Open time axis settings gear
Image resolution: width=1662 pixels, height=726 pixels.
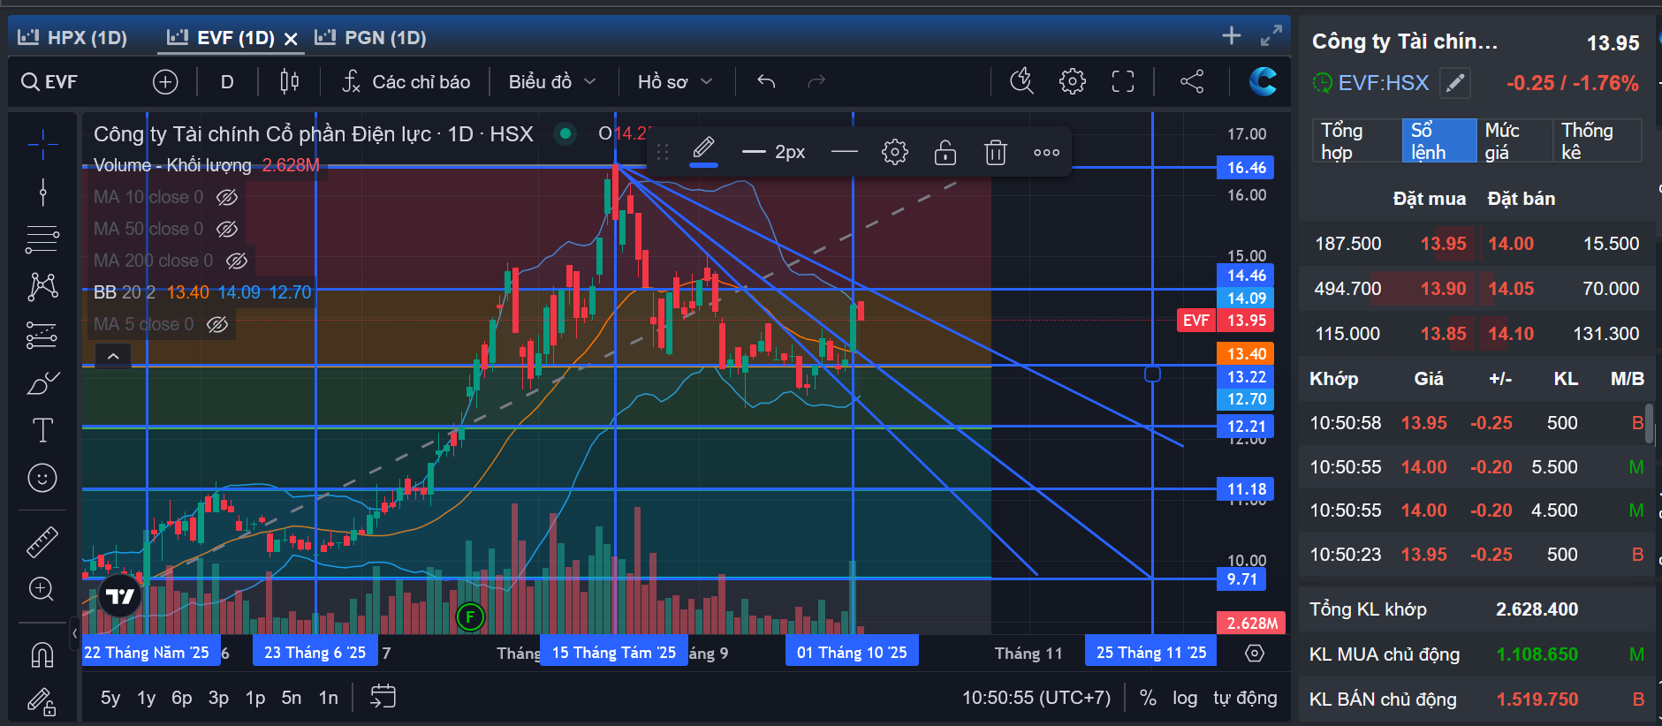pos(1255,654)
